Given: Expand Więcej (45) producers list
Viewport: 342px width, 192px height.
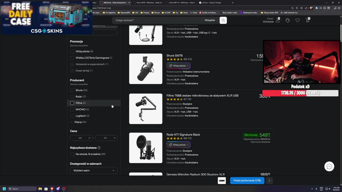Looking at the screenshot, I should point(79,122).
